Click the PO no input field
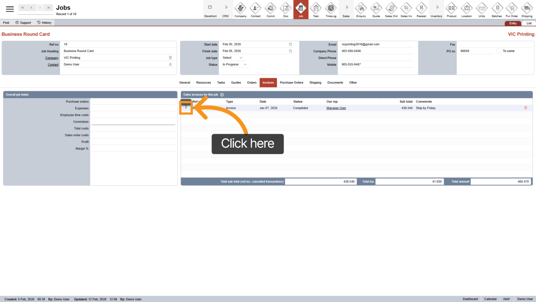 tap(476, 51)
